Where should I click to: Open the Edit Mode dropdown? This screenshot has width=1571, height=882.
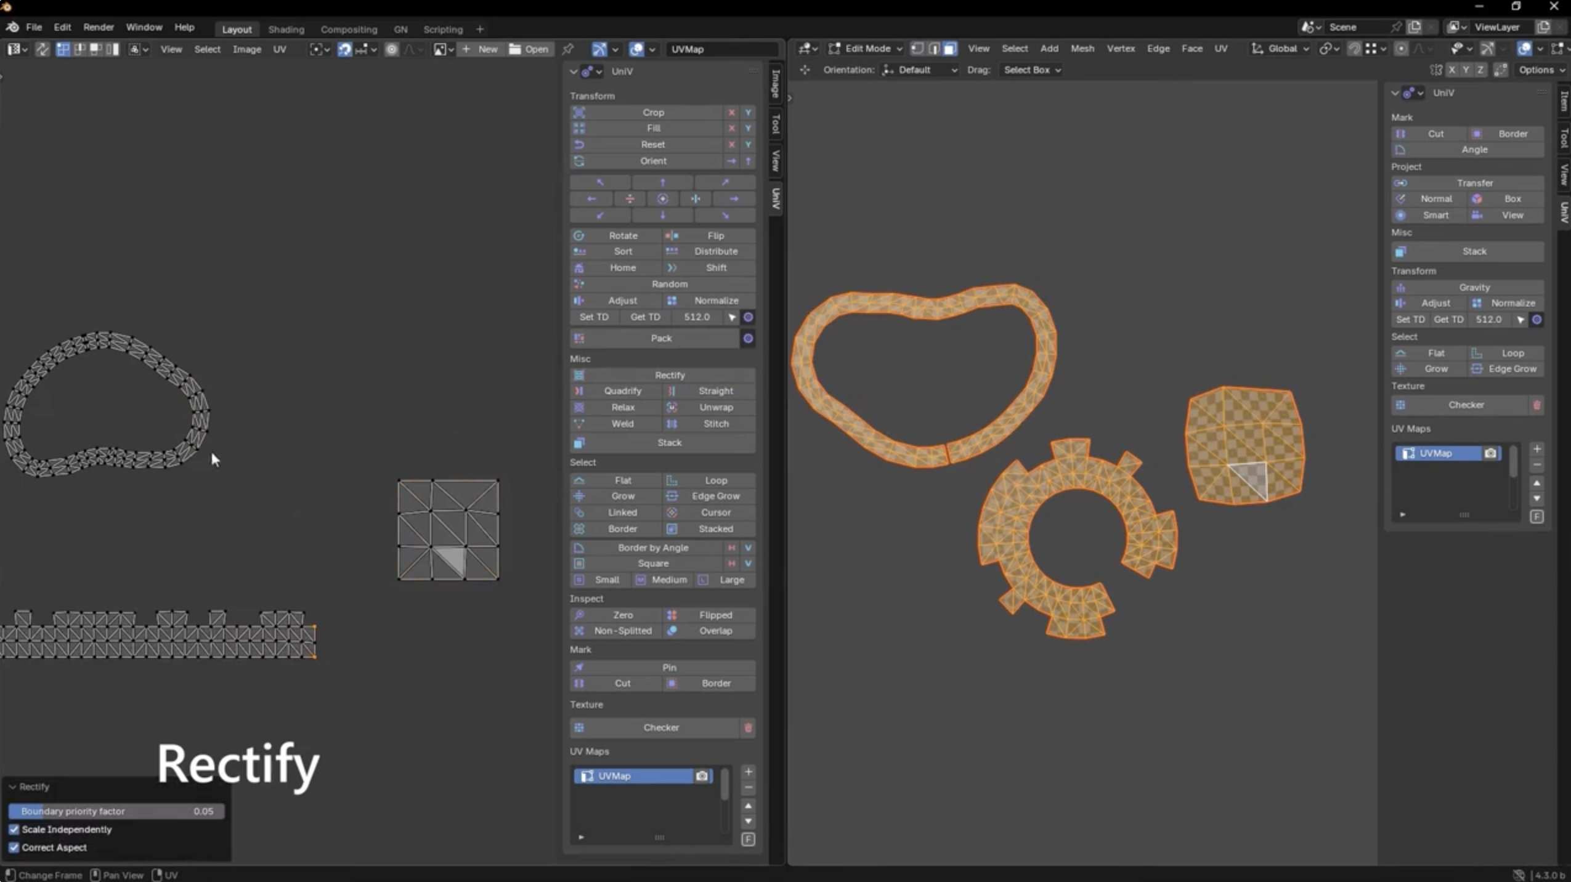(x=866, y=49)
